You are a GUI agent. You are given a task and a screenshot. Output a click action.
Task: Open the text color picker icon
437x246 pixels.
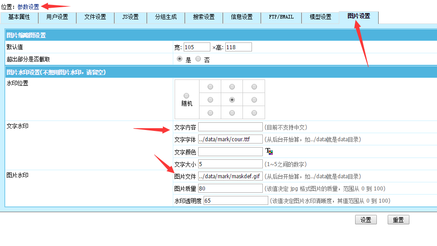pyautogui.click(x=269, y=152)
